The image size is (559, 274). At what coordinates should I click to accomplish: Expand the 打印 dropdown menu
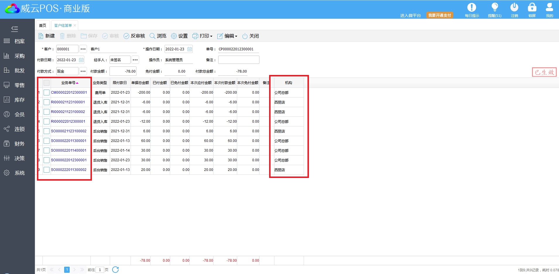click(202, 36)
